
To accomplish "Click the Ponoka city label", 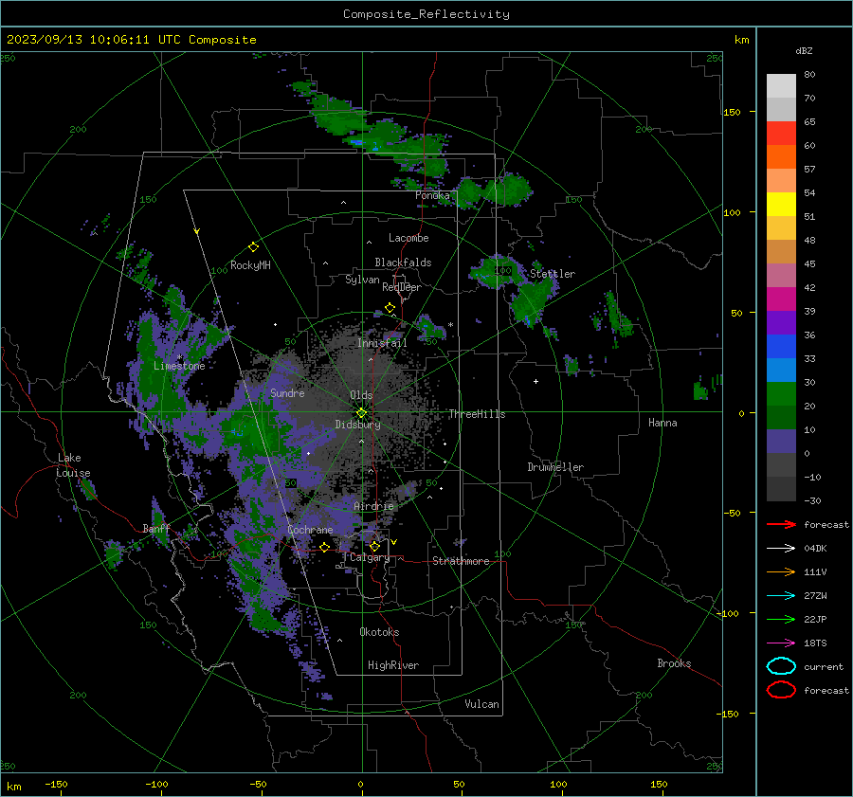I will pyautogui.click(x=432, y=195).
